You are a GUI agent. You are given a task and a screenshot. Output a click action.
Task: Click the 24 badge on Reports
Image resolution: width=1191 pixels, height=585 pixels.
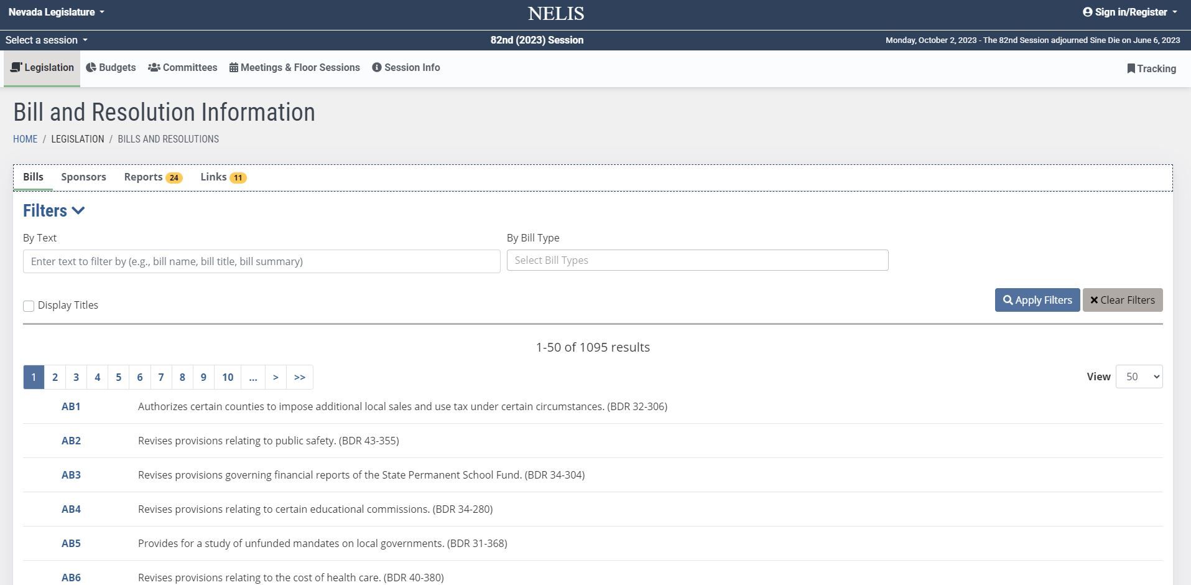[174, 178]
